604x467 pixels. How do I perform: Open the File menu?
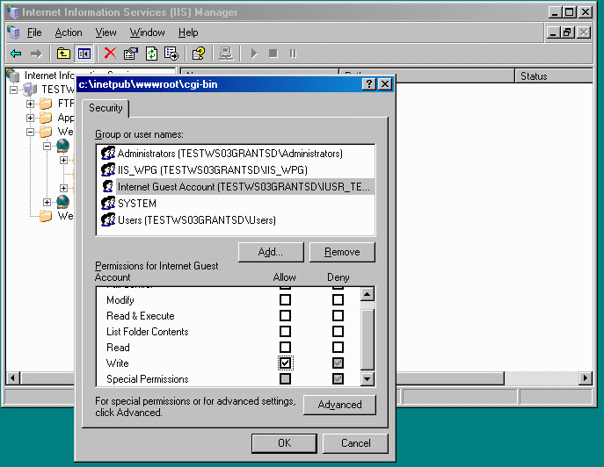[x=34, y=32]
